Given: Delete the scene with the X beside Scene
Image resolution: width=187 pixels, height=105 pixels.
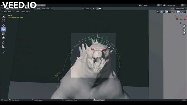Looking at the screenshot, I should 161,5.
